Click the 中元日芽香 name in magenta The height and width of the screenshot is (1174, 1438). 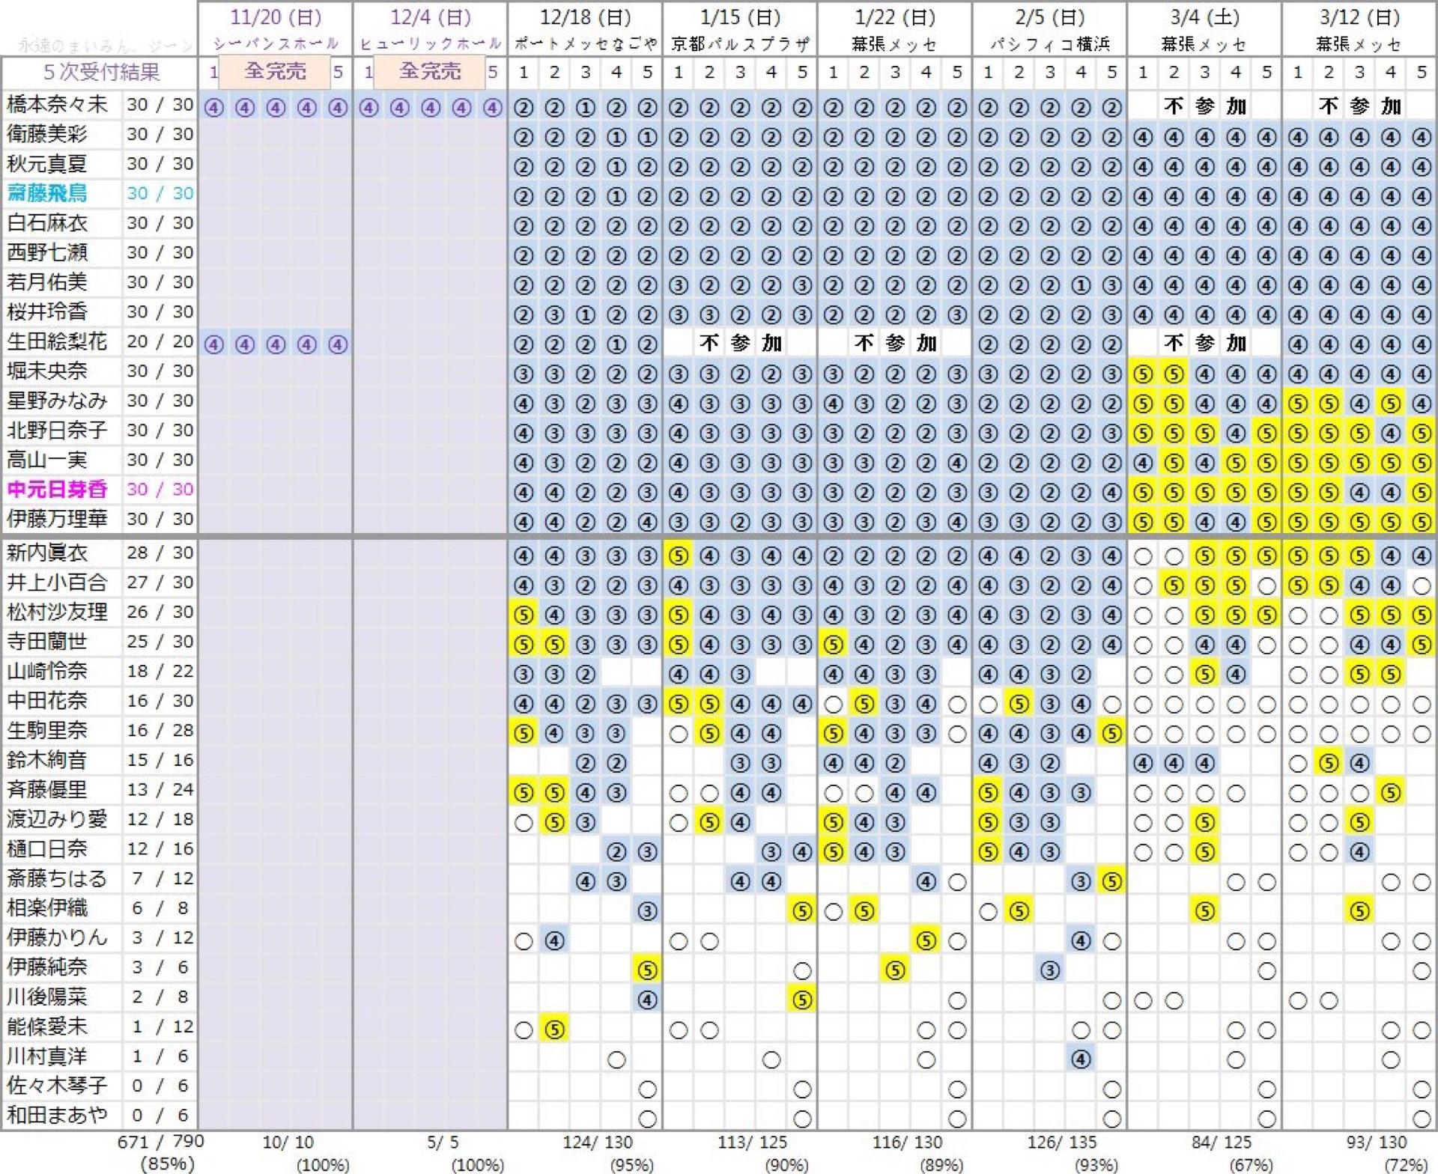[x=57, y=490]
